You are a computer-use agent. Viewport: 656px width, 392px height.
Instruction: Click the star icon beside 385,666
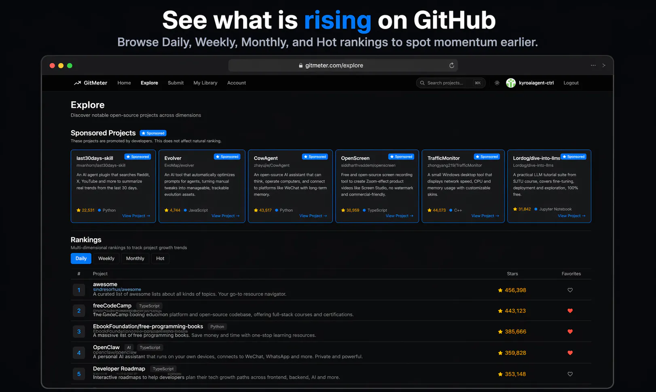(500, 332)
